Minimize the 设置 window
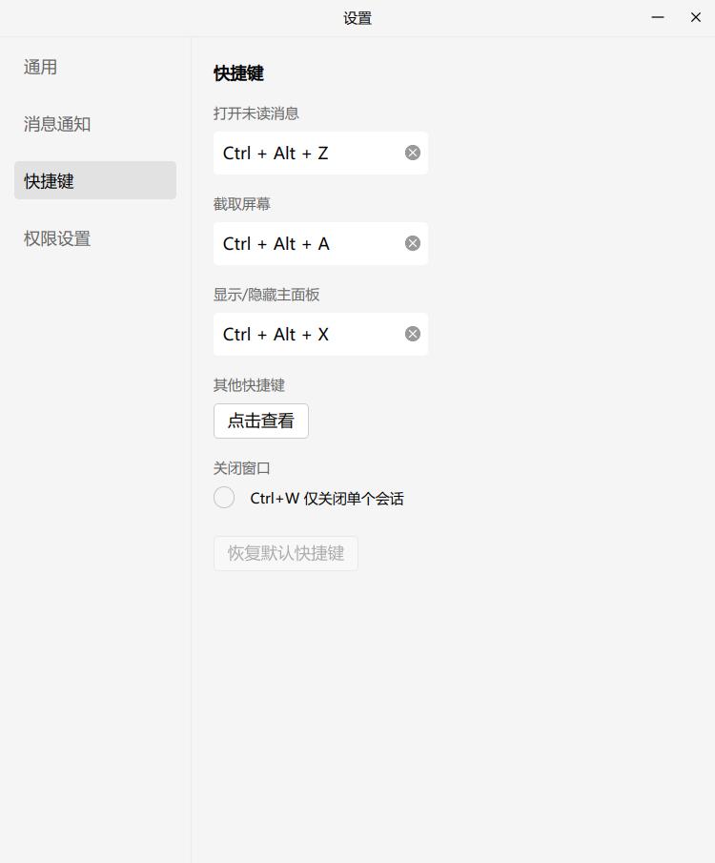The image size is (715, 863). pyautogui.click(x=658, y=17)
